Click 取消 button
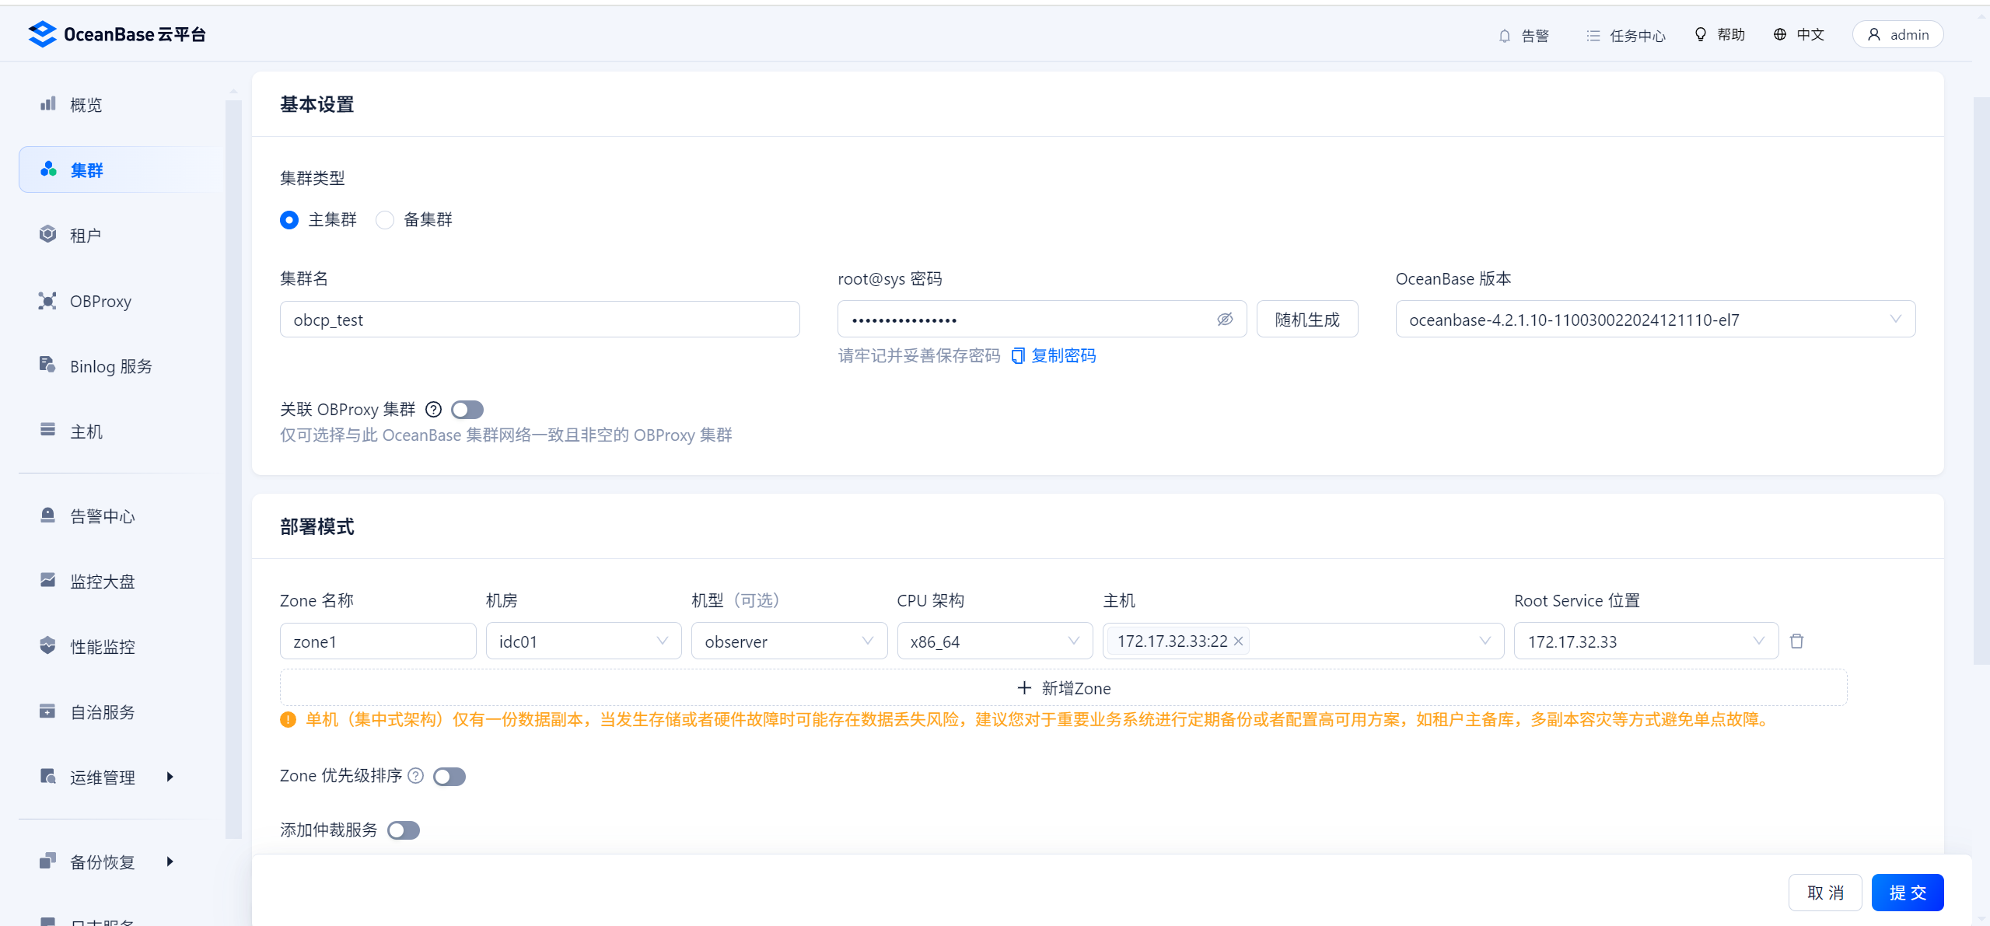This screenshot has width=1990, height=926. tap(1825, 893)
